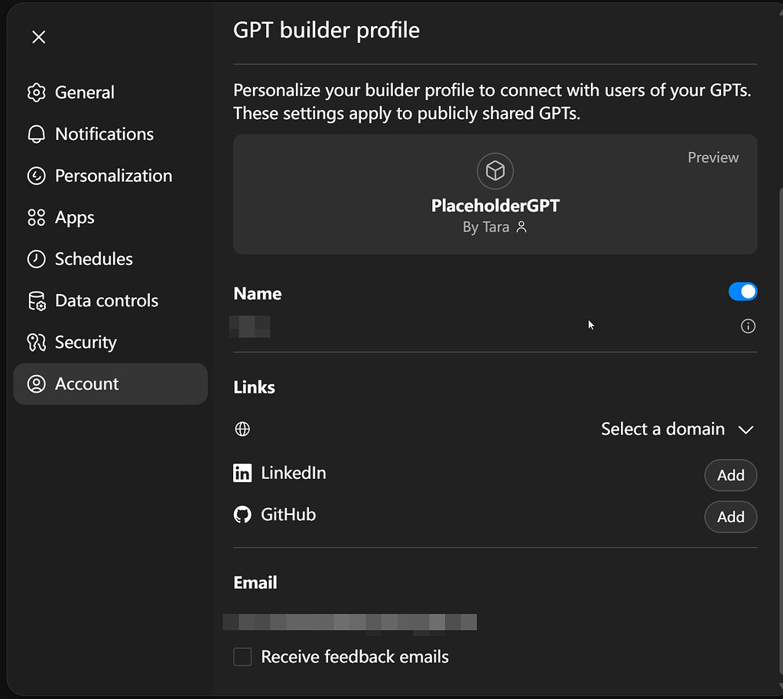Click the cube icon above PlaceholderGPT
This screenshot has width=783, height=699.
495,171
